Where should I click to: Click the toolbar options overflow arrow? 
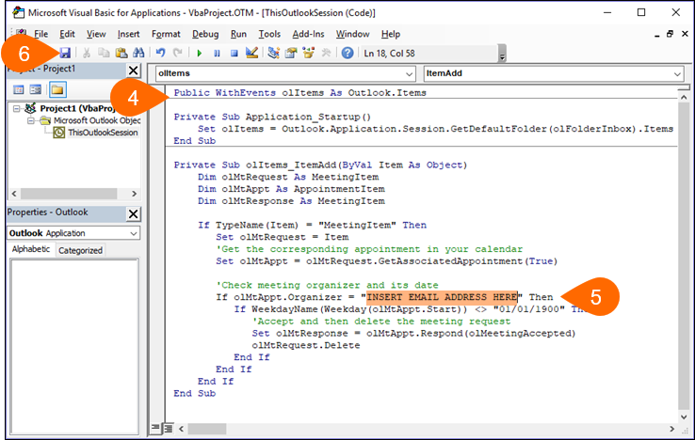502,54
